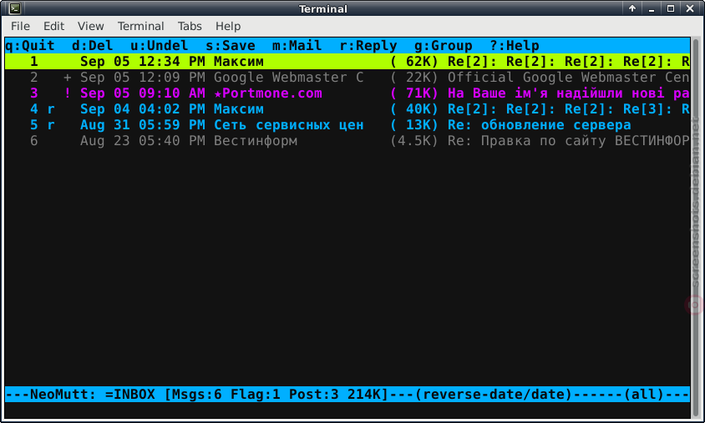Image resolution: width=705 pixels, height=423 pixels.
Task: Click the r replied flag on message 4
Action: tap(51, 109)
